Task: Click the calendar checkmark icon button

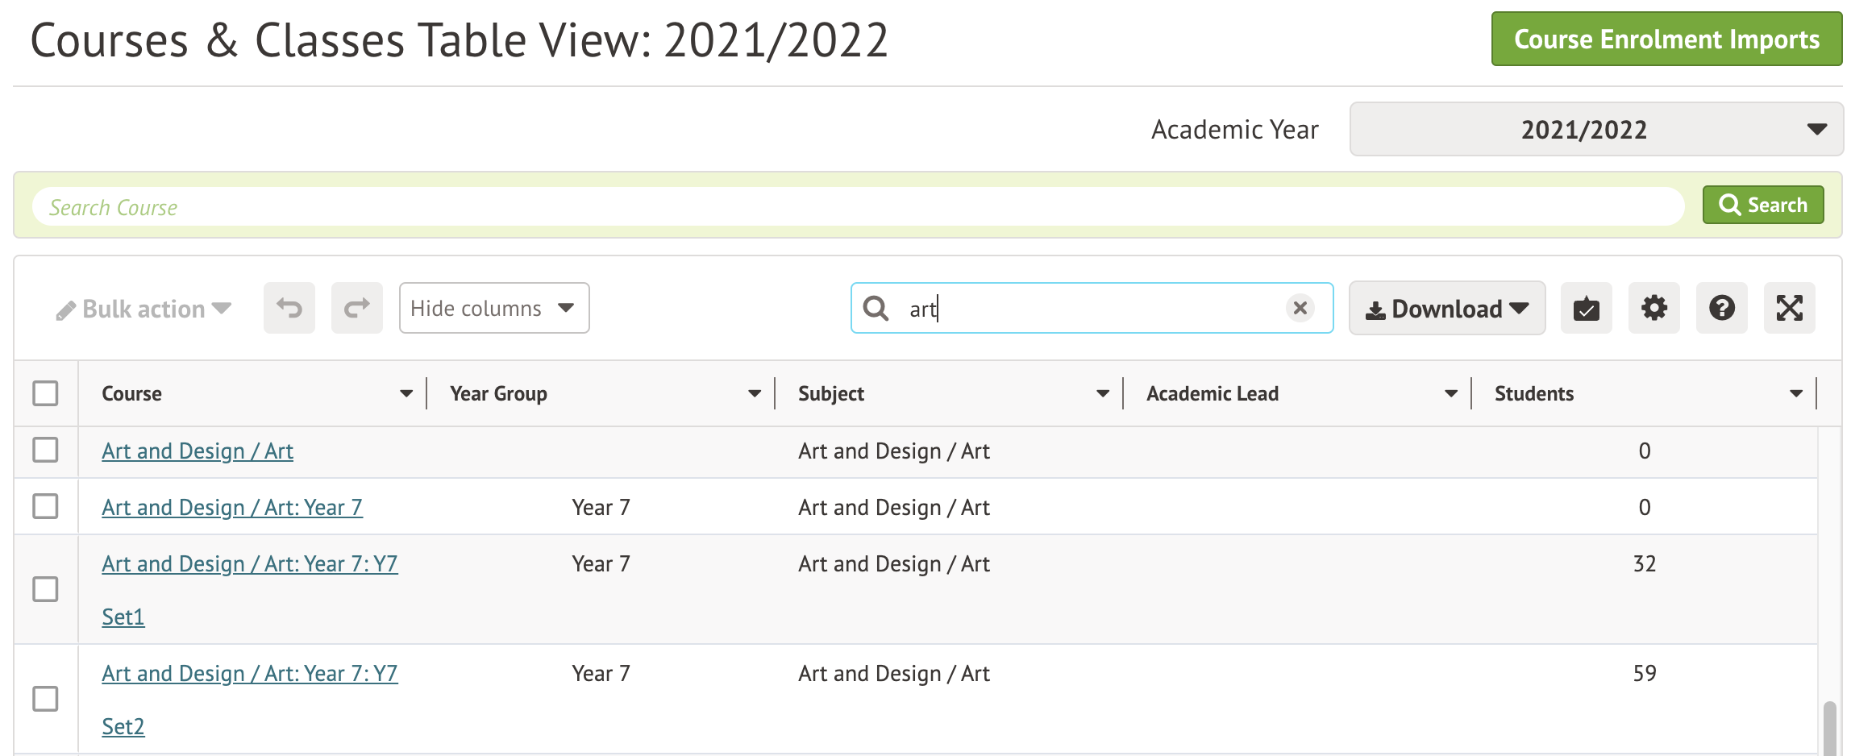Action: pyautogui.click(x=1586, y=308)
